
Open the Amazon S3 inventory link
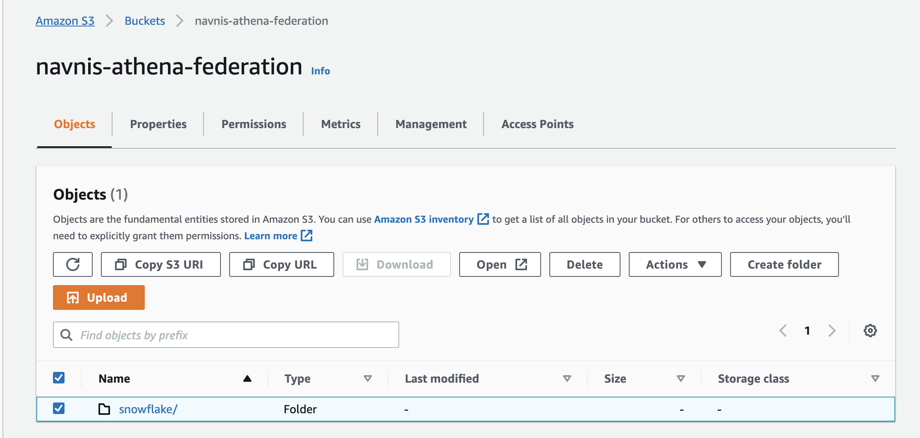point(424,219)
